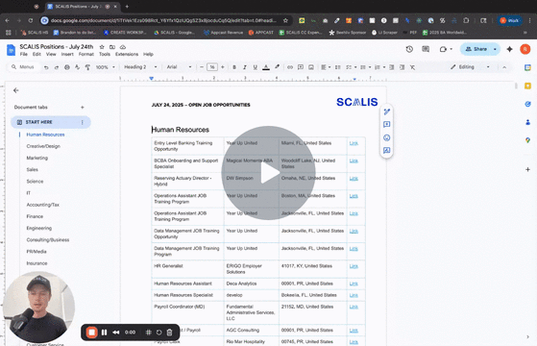
Task: Click the Move document folder icon
Action: pyautogui.click(x=112, y=47)
